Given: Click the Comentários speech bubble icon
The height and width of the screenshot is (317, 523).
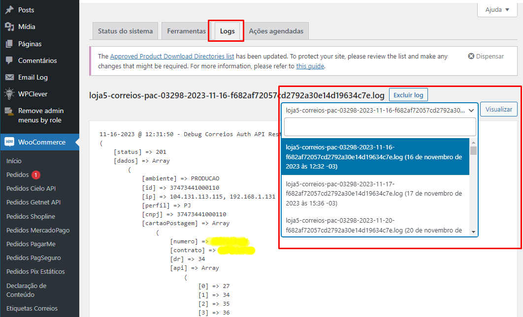Looking at the screenshot, I should coord(9,60).
